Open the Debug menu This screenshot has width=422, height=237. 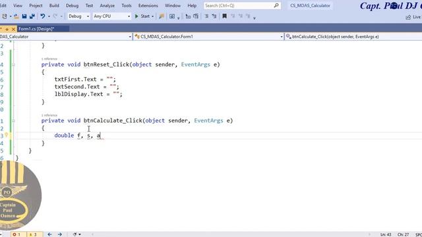coord(72,5)
